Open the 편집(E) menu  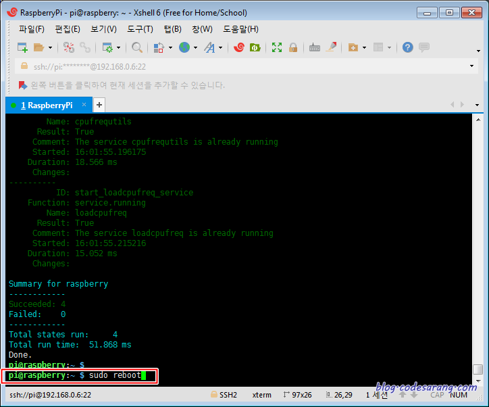click(x=68, y=29)
